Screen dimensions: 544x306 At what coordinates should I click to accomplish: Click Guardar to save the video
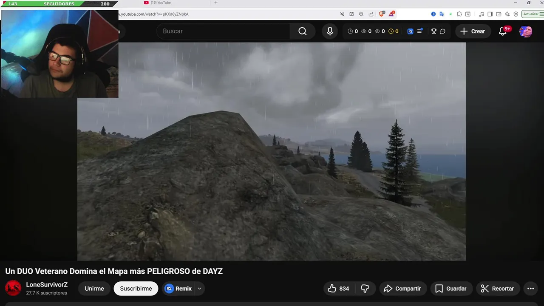pos(451,289)
